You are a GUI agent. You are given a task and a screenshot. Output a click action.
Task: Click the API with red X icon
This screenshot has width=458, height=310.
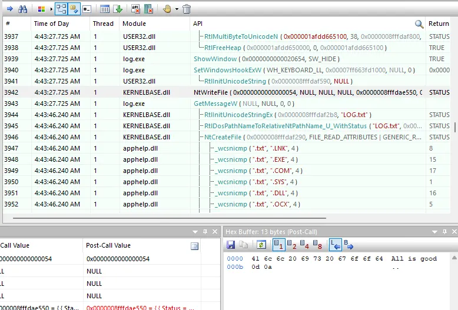pyautogui.click(x=135, y=9)
